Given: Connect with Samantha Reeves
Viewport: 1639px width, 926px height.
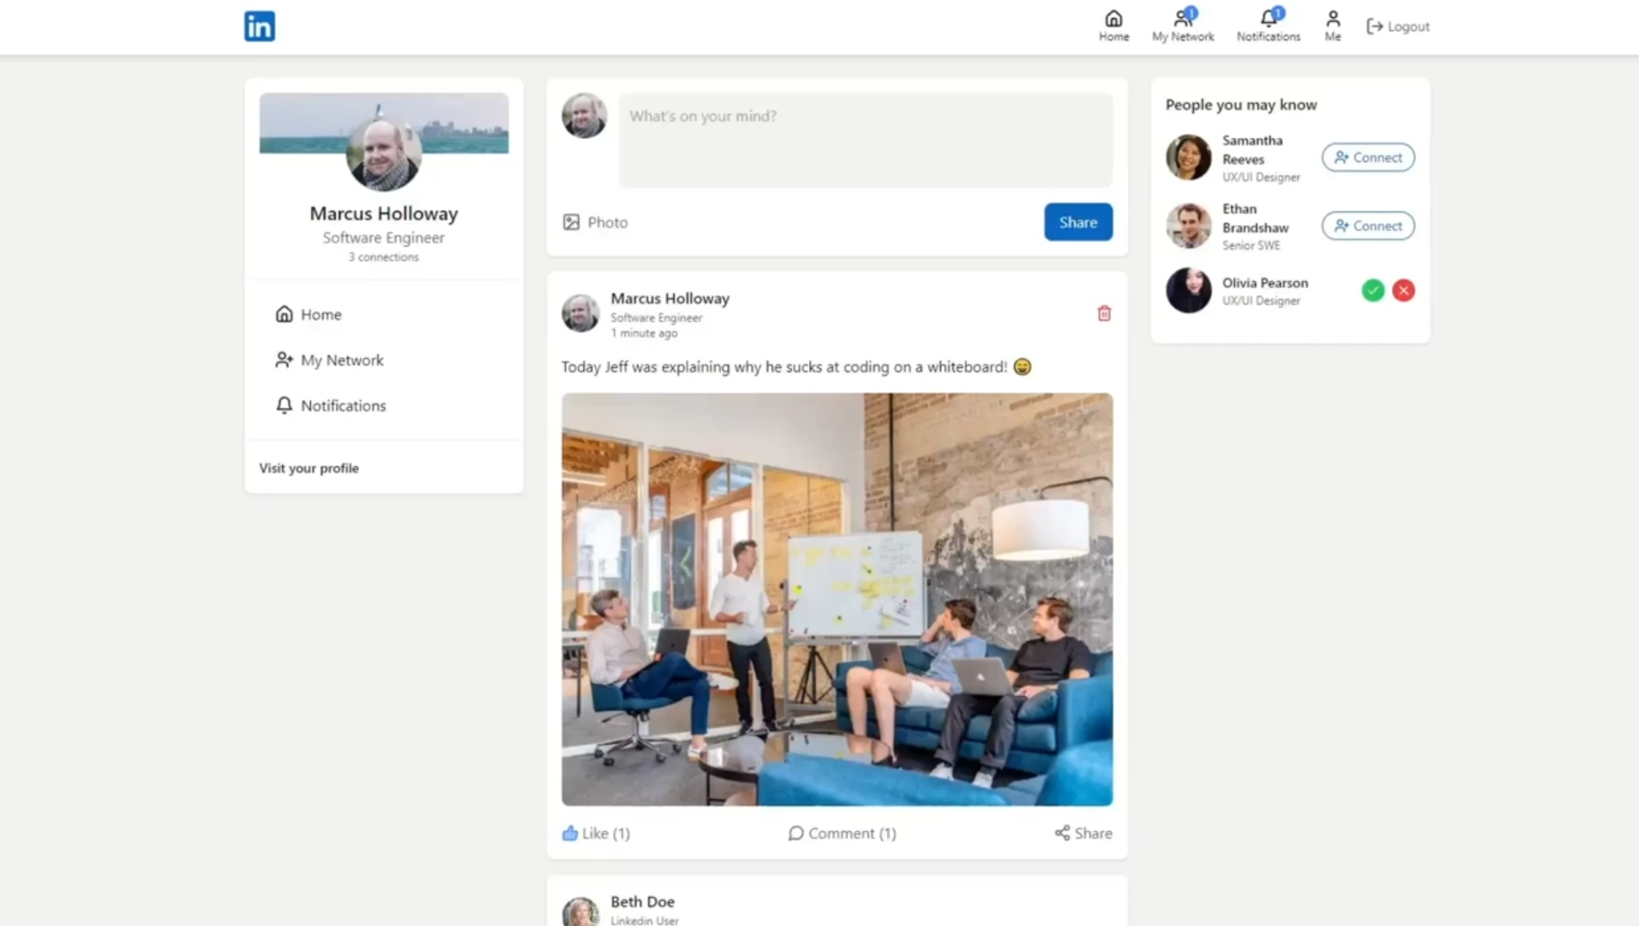Looking at the screenshot, I should 1367,158.
